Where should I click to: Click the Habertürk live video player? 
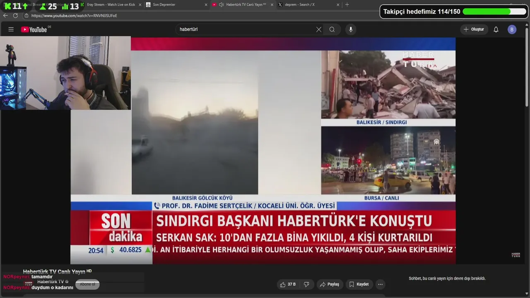[x=263, y=151]
